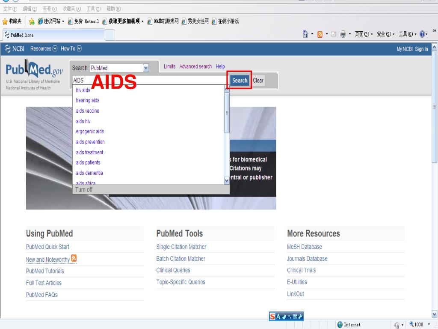
Task: Select the PubMed home browser tab
Action: 53,35
